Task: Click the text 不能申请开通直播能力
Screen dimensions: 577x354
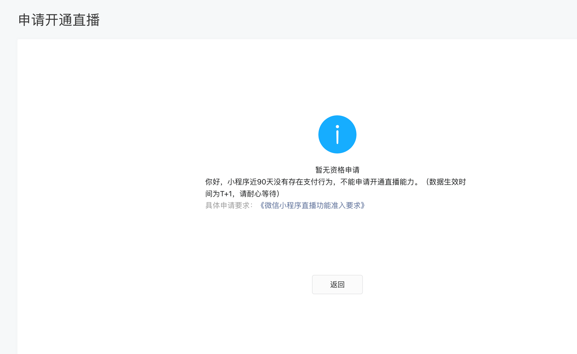Action: (377, 182)
